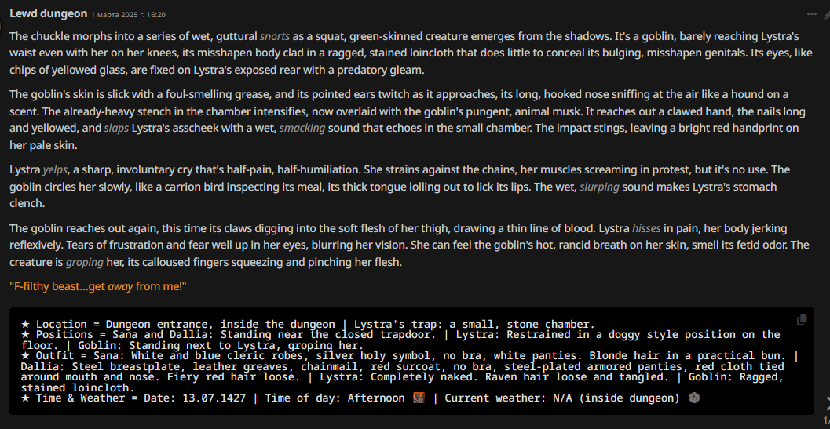This screenshot has width=830, height=429.
Task: Click the date 13.07.1427 in status block
Action: click(x=214, y=398)
